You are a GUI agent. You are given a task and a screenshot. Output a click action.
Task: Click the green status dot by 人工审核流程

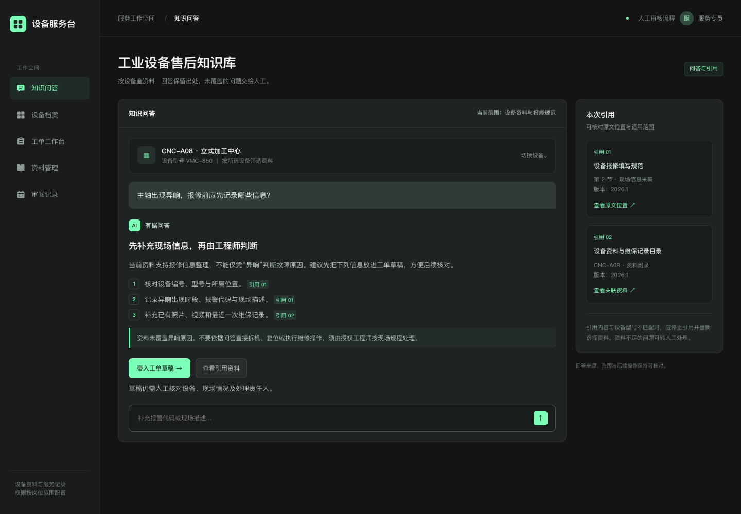click(x=627, y=19)
